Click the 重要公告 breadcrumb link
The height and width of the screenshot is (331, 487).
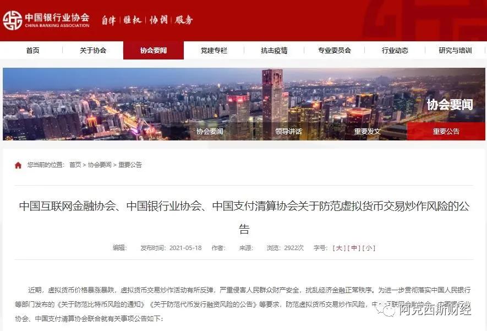(x=130, y=165)
